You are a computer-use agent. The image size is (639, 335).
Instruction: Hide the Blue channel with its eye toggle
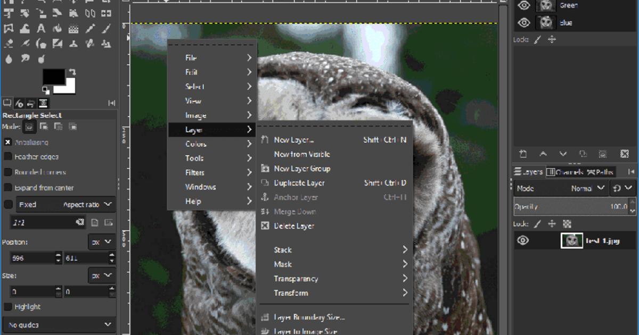point(524,22)
